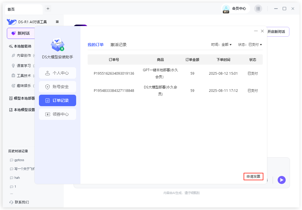This screenshot has width=302, height=210.
Task: Select 工具技术 agent category
Action: coord(23,76)
